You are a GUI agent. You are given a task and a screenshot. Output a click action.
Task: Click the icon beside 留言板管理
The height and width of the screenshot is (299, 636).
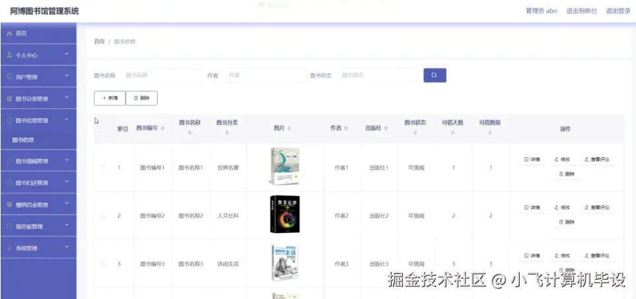coord(9,226)
